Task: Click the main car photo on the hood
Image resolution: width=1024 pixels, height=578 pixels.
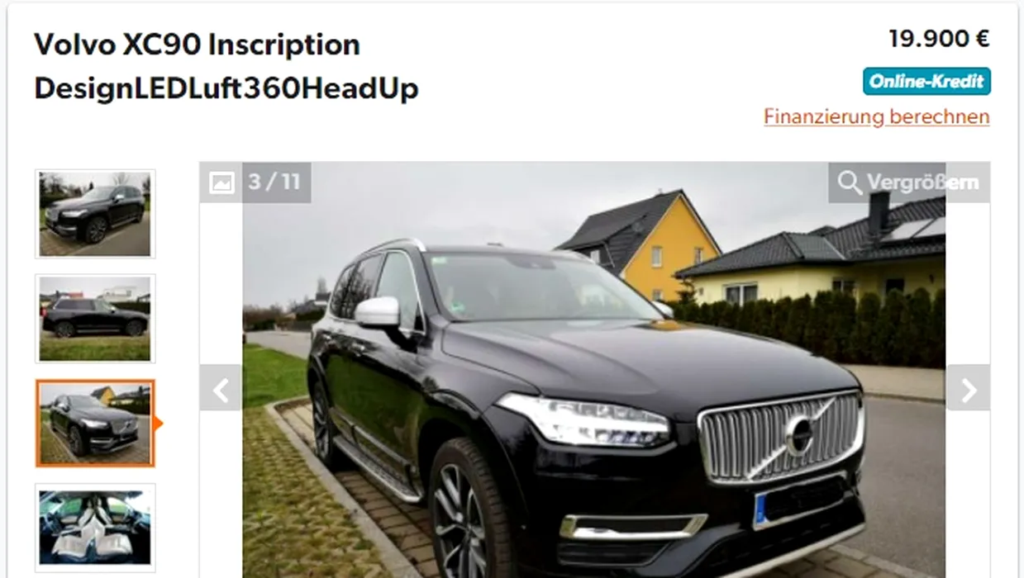Action: point(628,355)
